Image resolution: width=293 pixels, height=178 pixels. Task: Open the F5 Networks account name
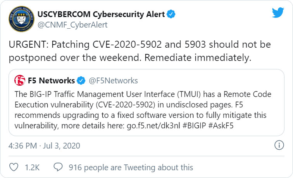tap(51, 81)
